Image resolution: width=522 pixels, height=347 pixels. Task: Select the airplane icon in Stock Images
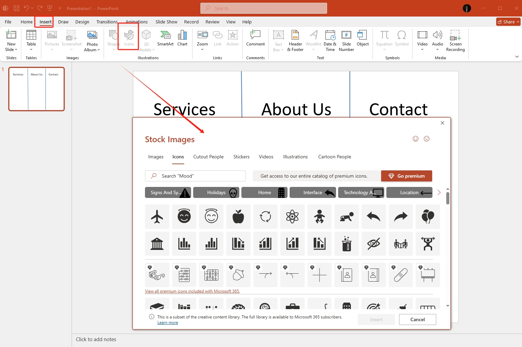(x=157, y=217)
